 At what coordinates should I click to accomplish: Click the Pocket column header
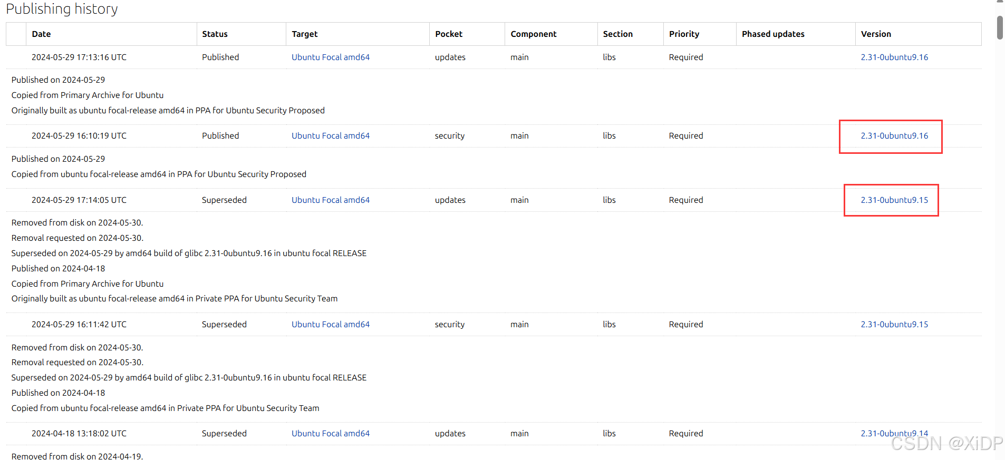tap(448, 34)
